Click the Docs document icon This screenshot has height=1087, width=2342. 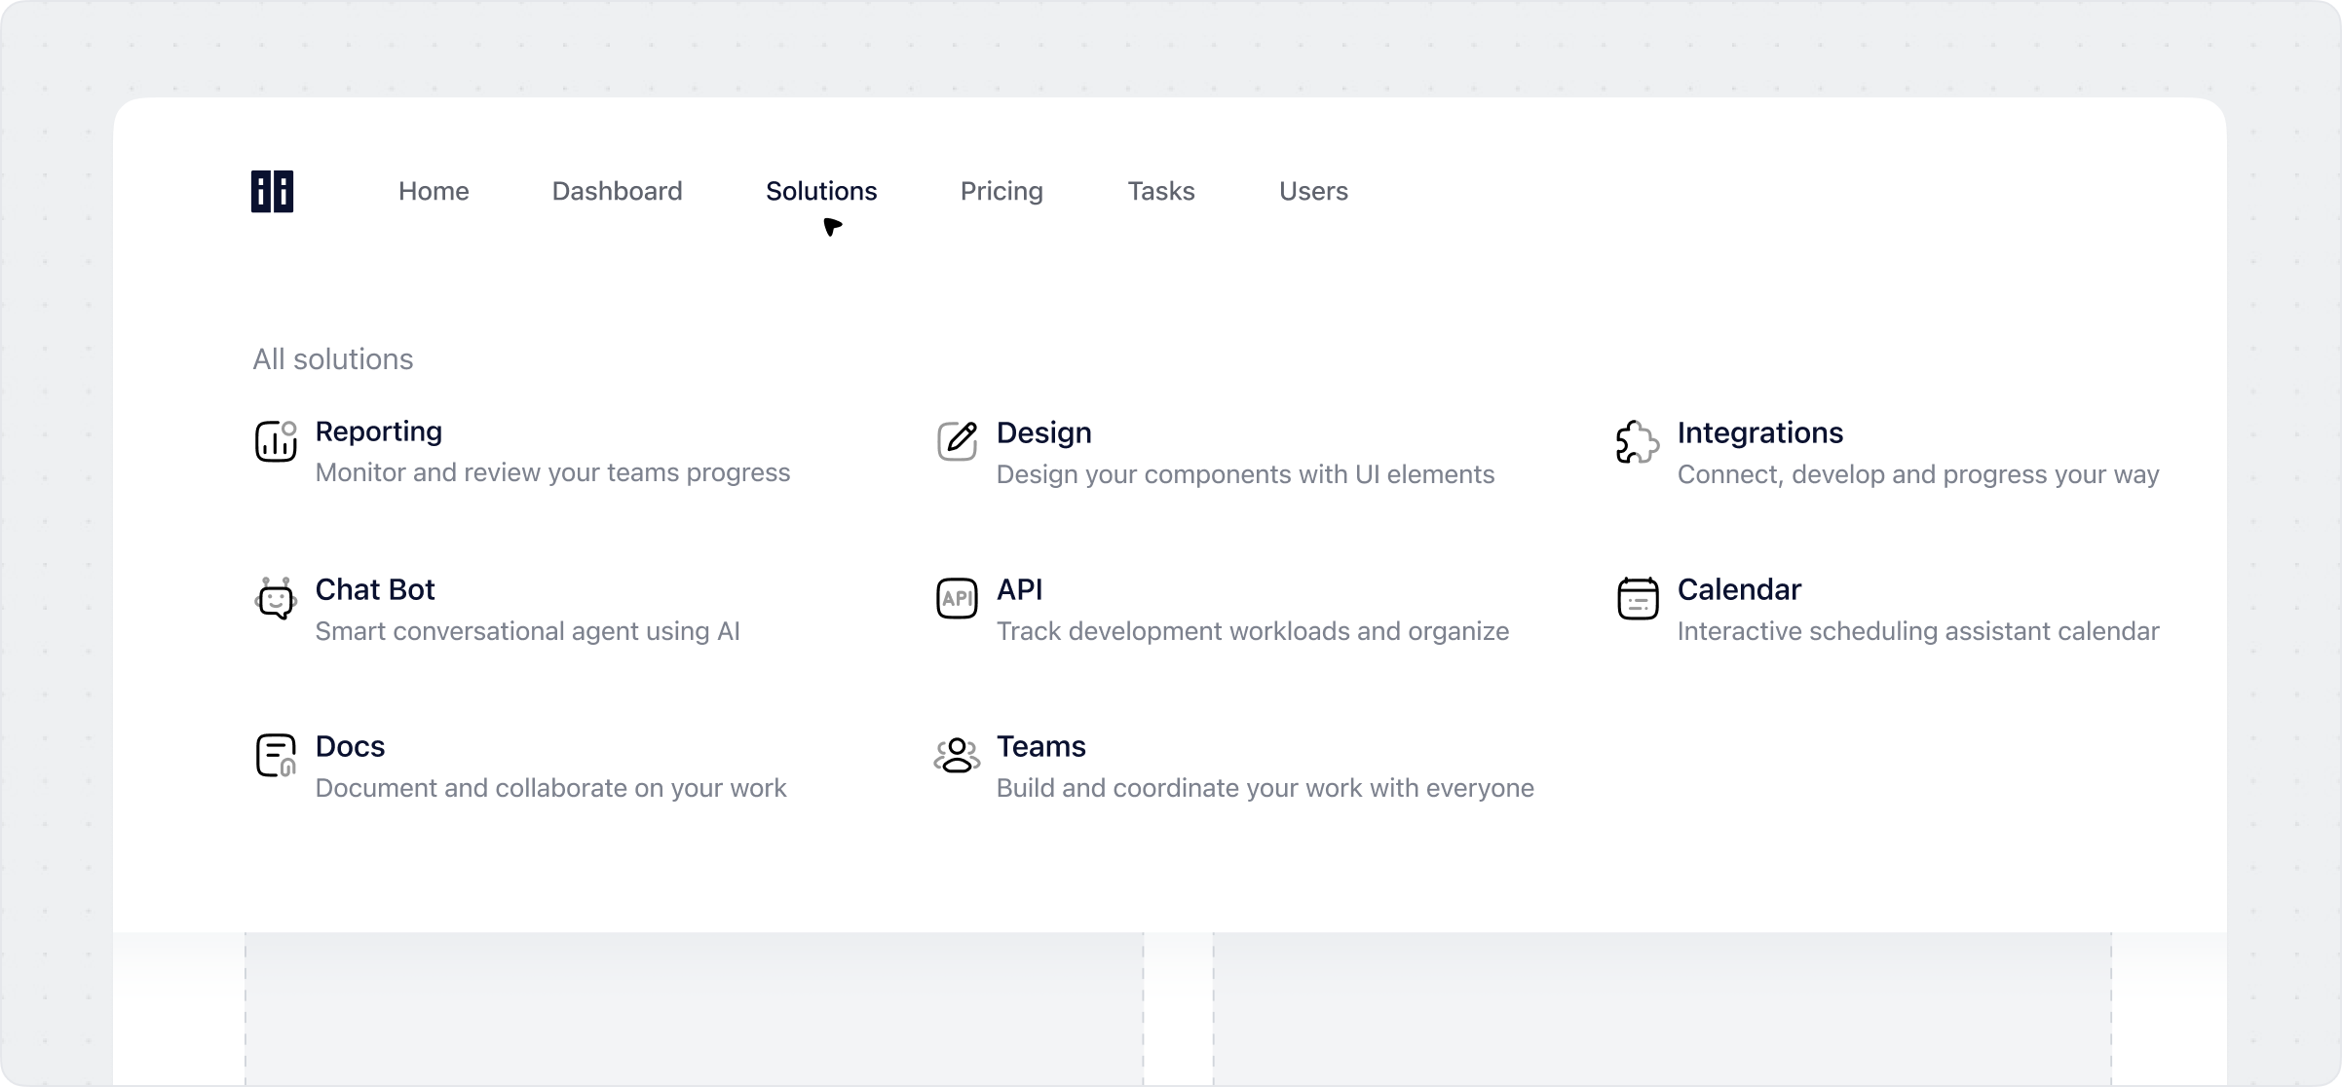pyautogui.click(x=276, y=755)
